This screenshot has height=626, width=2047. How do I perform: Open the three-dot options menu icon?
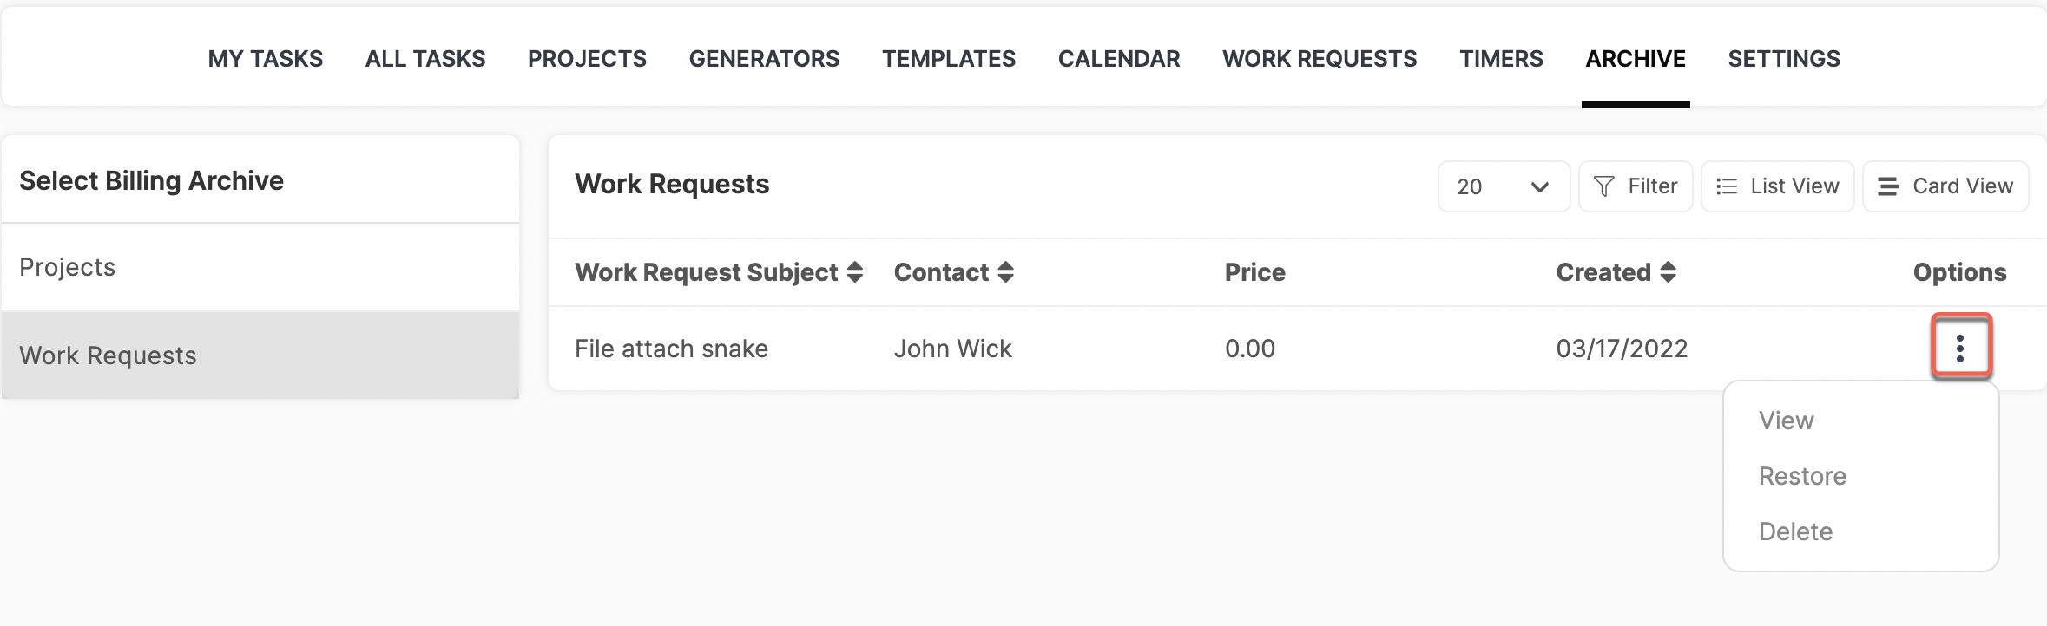click(1960, 348)
